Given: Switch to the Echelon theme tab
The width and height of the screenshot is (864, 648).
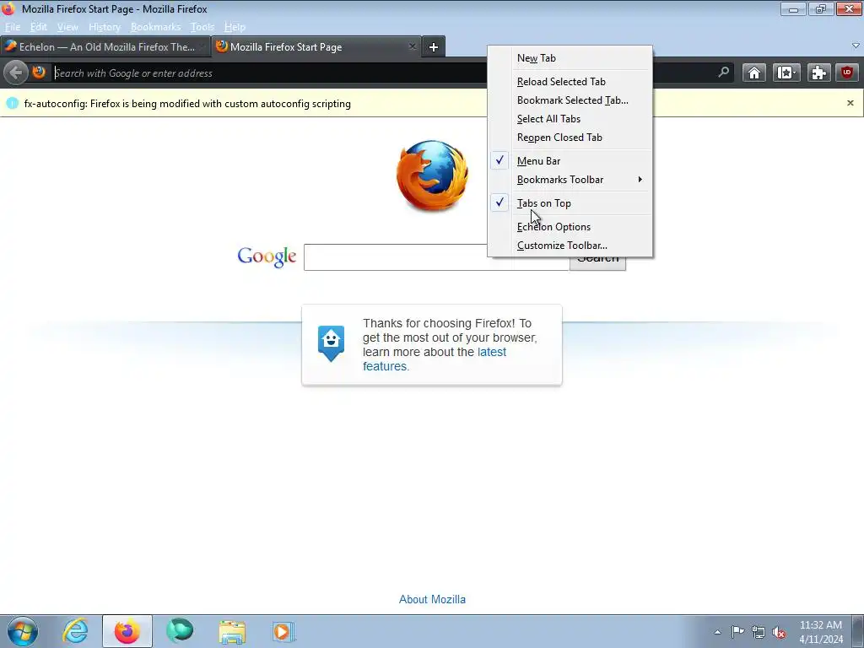Looking at the screenshot, I should pos(105,47).
